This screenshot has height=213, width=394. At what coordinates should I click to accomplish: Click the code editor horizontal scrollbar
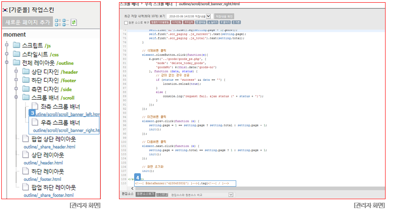tap(260, 188)
